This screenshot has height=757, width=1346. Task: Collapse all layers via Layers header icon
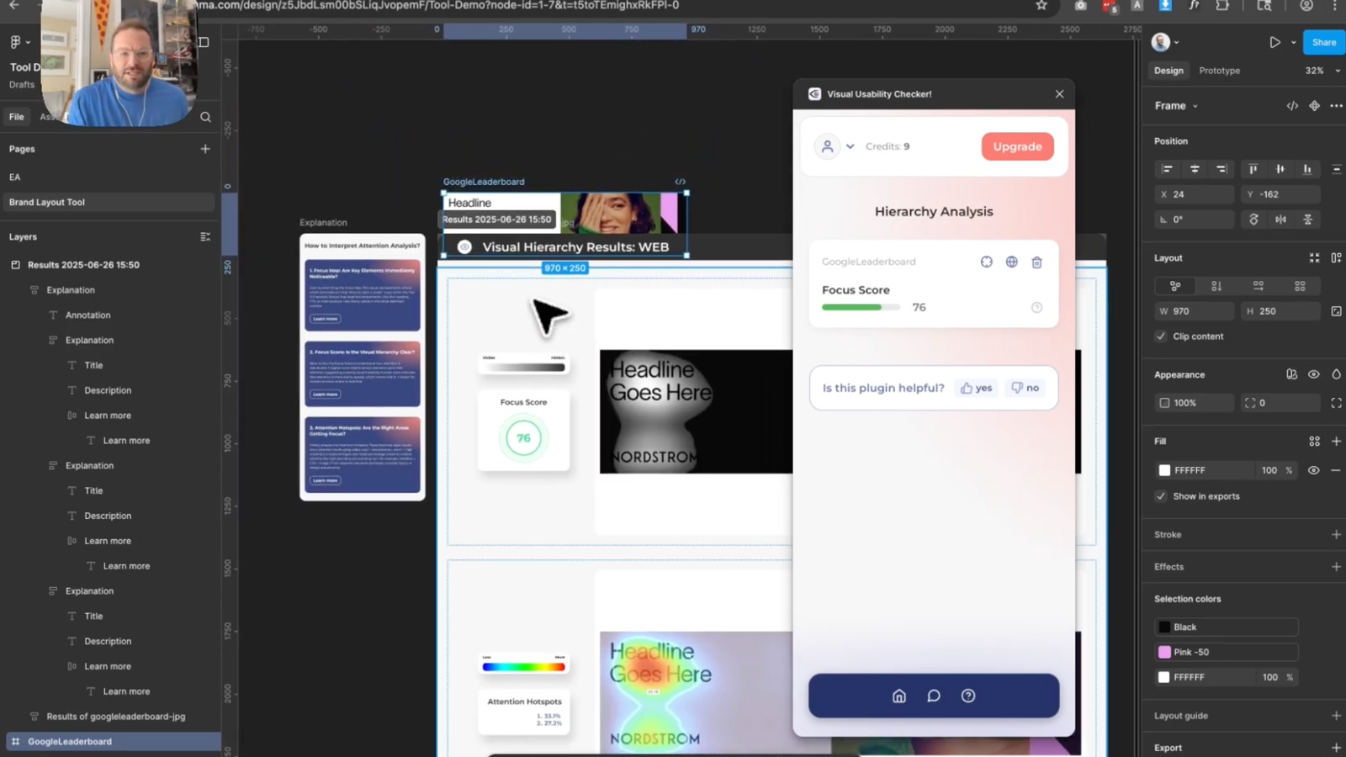tap(205, 237)
